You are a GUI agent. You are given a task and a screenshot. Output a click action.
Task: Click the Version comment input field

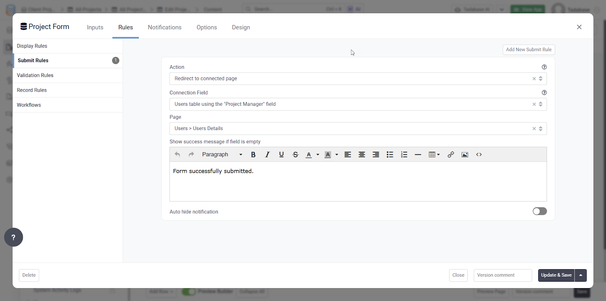pyautogui.click(x=503, y=275)
